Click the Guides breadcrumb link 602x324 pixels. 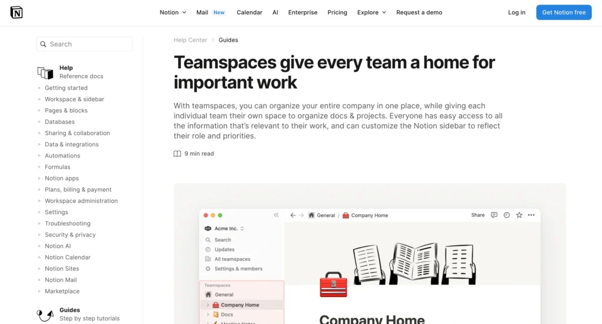coord(228,40)
